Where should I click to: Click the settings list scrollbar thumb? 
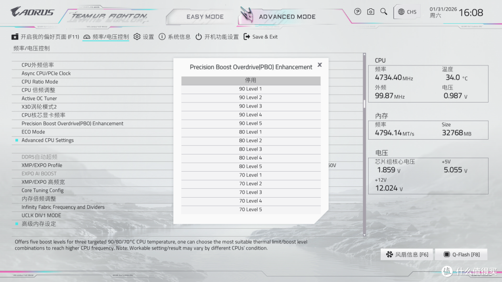(364, 104)
